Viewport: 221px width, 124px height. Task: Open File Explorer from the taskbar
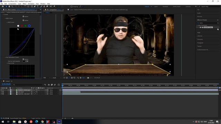14,122
